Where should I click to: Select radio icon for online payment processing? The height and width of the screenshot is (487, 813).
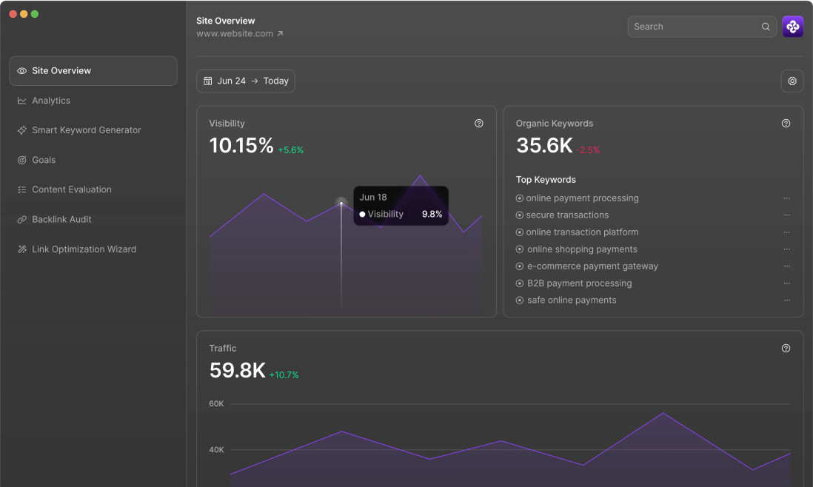tap(520, 198)
